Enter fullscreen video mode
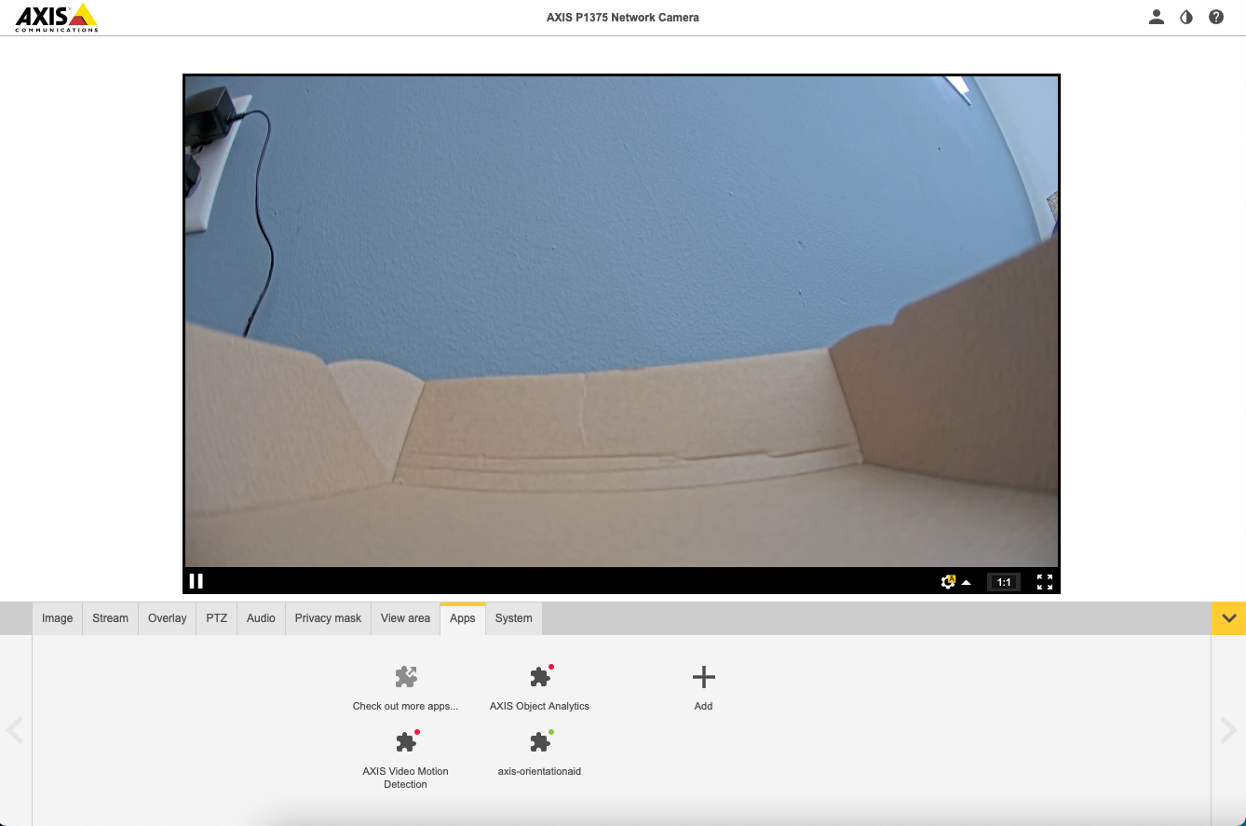1246x826 pixels. [1045, 582]
